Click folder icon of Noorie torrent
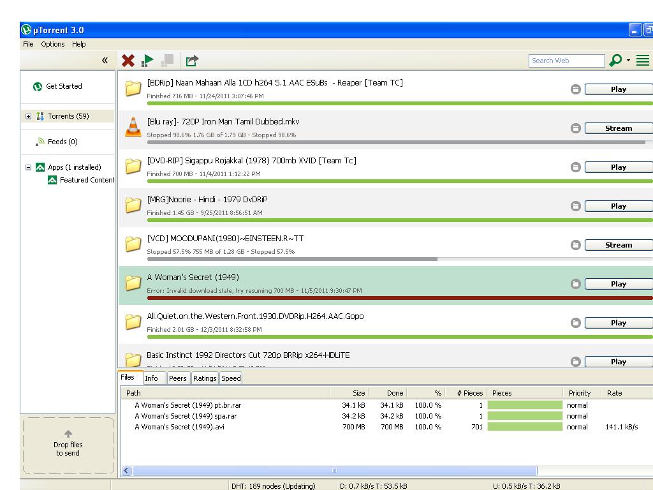This screenshot has height=490, width=653. tap(133, 205)
